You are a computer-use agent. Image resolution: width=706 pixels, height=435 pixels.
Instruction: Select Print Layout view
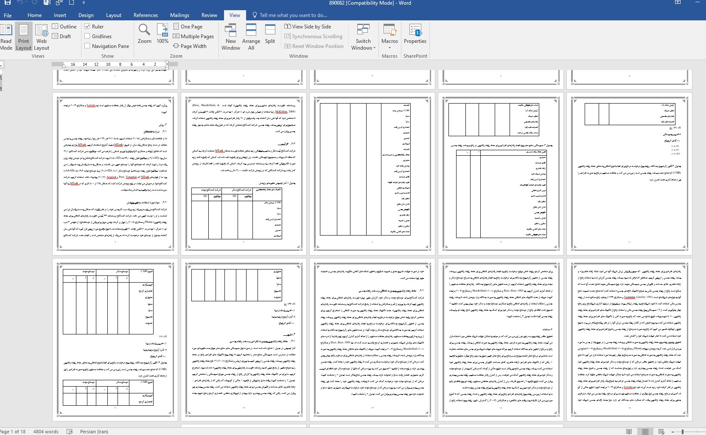pyautogui.click(x=24, y=37)
